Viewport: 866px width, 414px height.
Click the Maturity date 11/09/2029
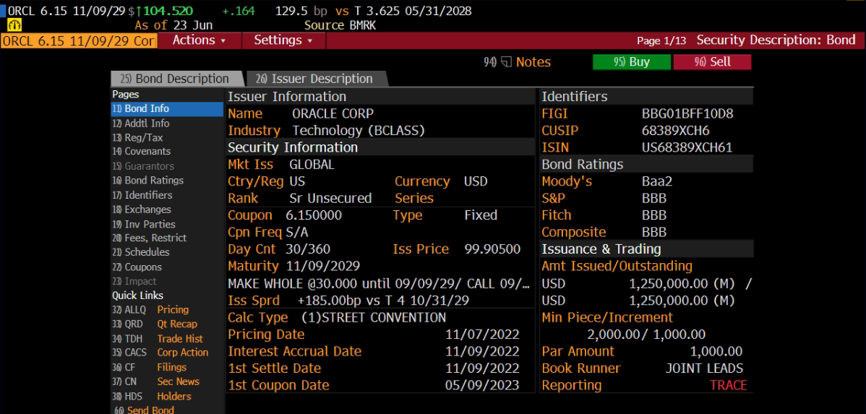click(323, 266)
